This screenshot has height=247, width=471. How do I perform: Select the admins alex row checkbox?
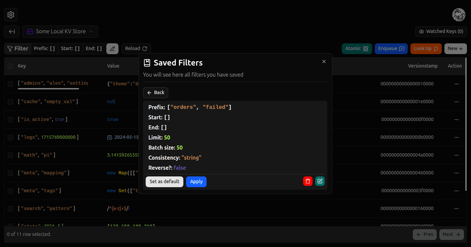point(10,84)
